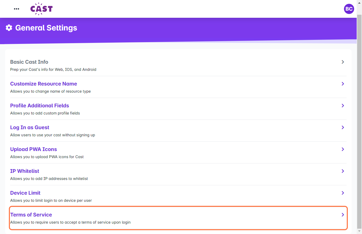Click 'Allows you to add IP addresses to whitelist'
Screen dimensions: 362x234
coord(49,179)
